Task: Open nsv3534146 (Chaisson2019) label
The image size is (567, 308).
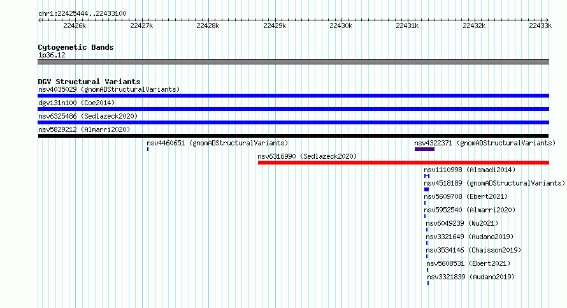Action: pos(473,250)
